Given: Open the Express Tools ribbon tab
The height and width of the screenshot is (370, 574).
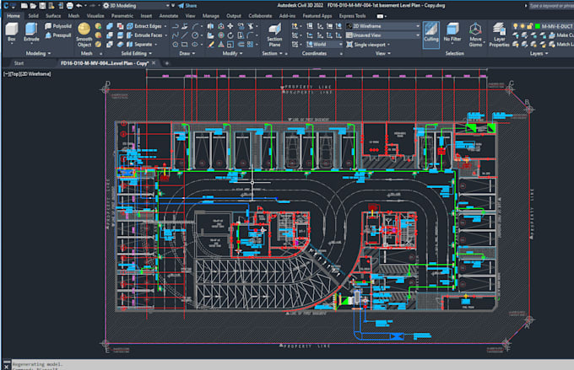Looking at the screenshot, I should click(x=352, y=16).
